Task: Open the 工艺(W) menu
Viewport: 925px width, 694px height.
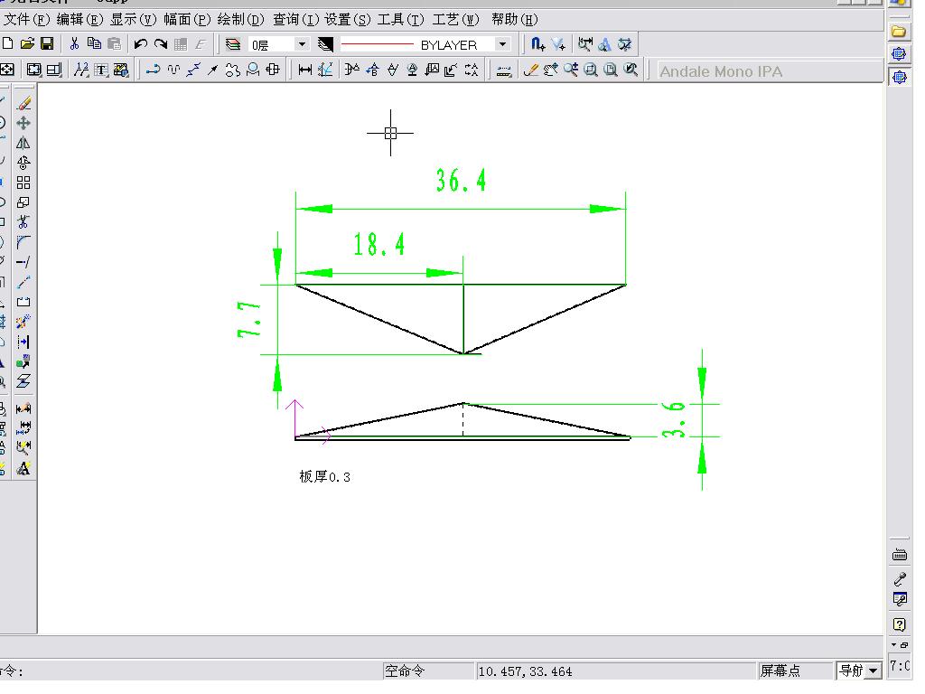Action: [x=456, y=20]
